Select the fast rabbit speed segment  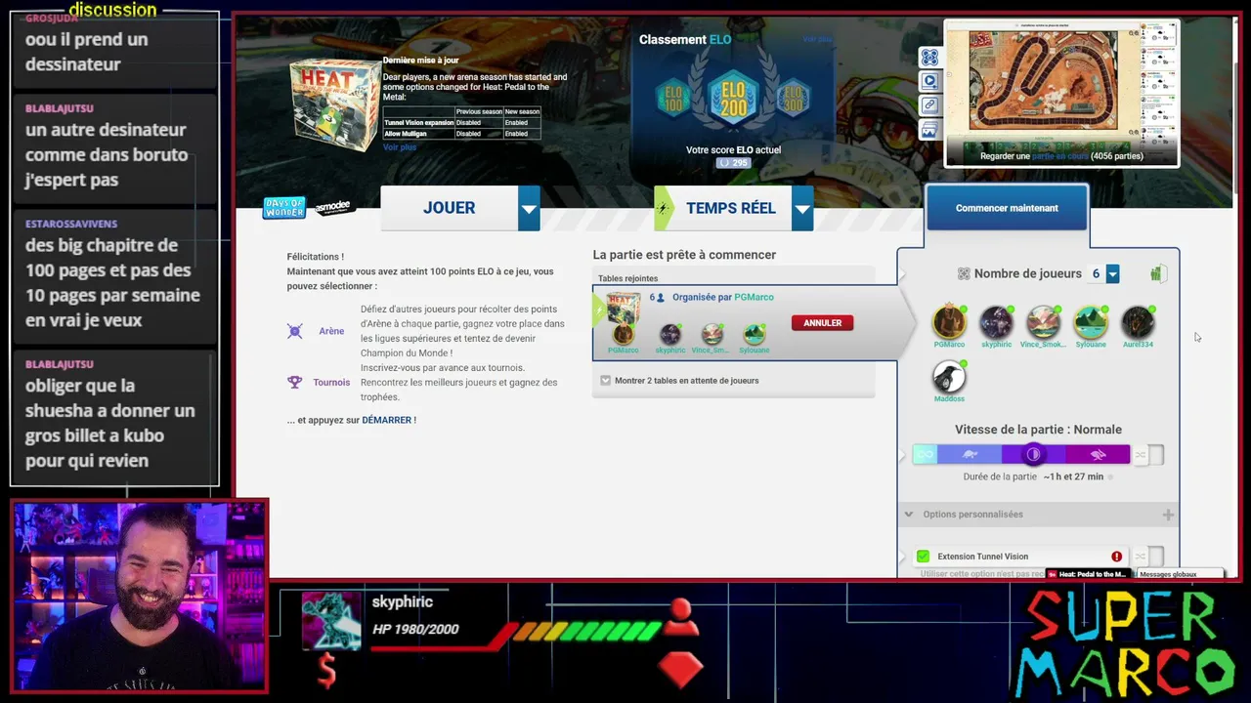(1098, 454)
